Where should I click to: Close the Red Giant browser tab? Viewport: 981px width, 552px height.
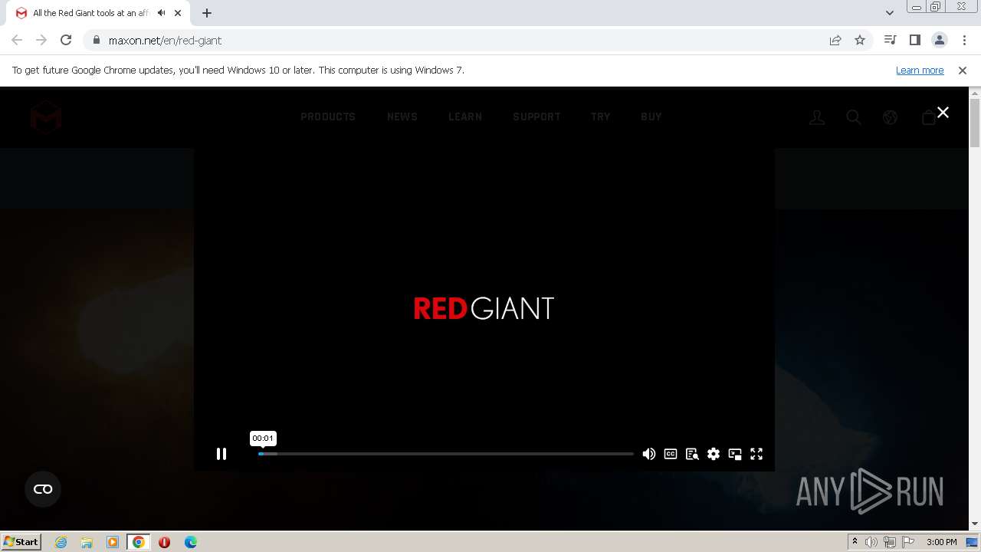(x=179, y=13)
